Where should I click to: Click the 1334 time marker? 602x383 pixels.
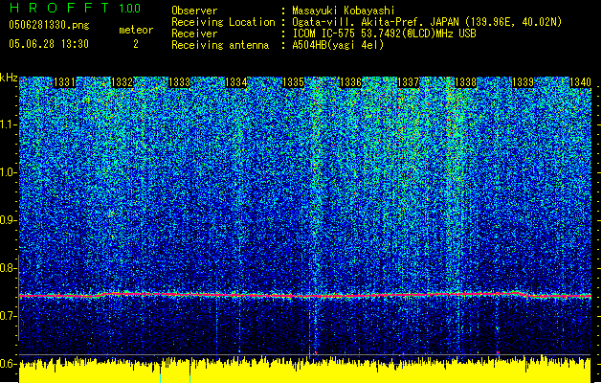coord(235,82)
